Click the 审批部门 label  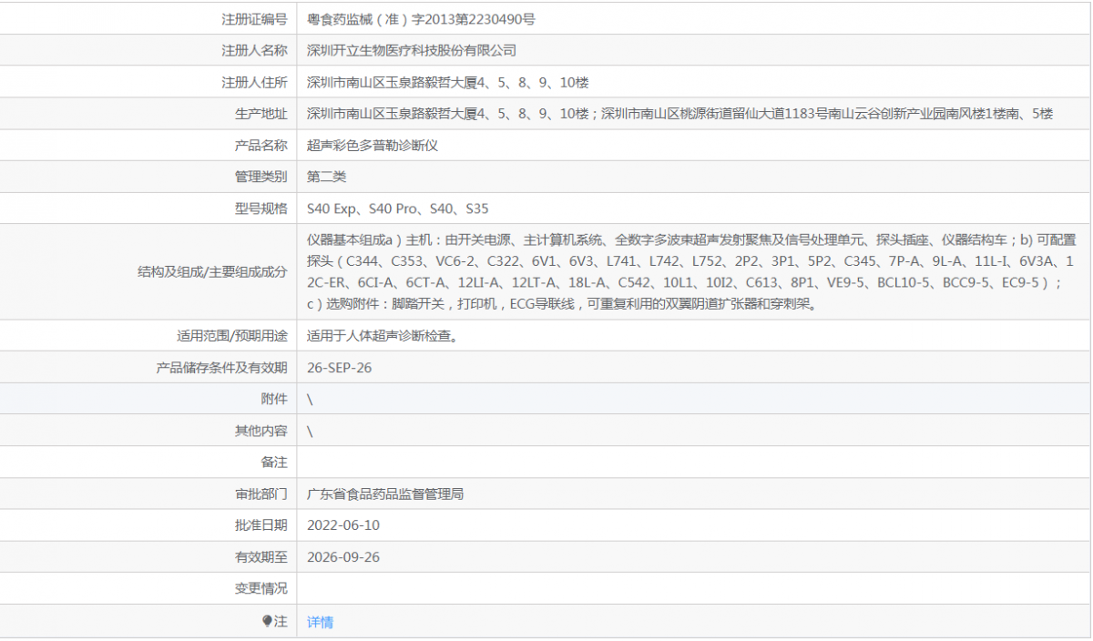click(x=260, y=494)
